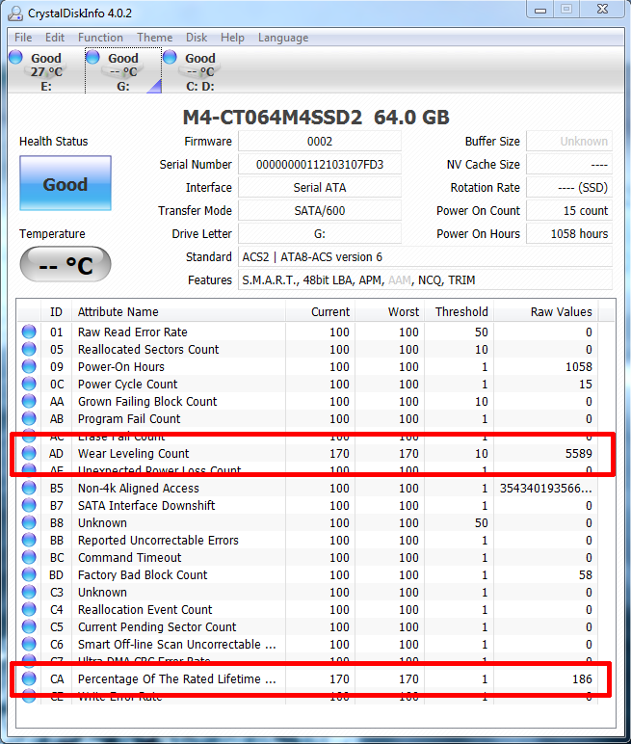Click status orb for Power-On Hours row
Image resolution: width=631 pixels, height=744 pixels.
(29, 366)
